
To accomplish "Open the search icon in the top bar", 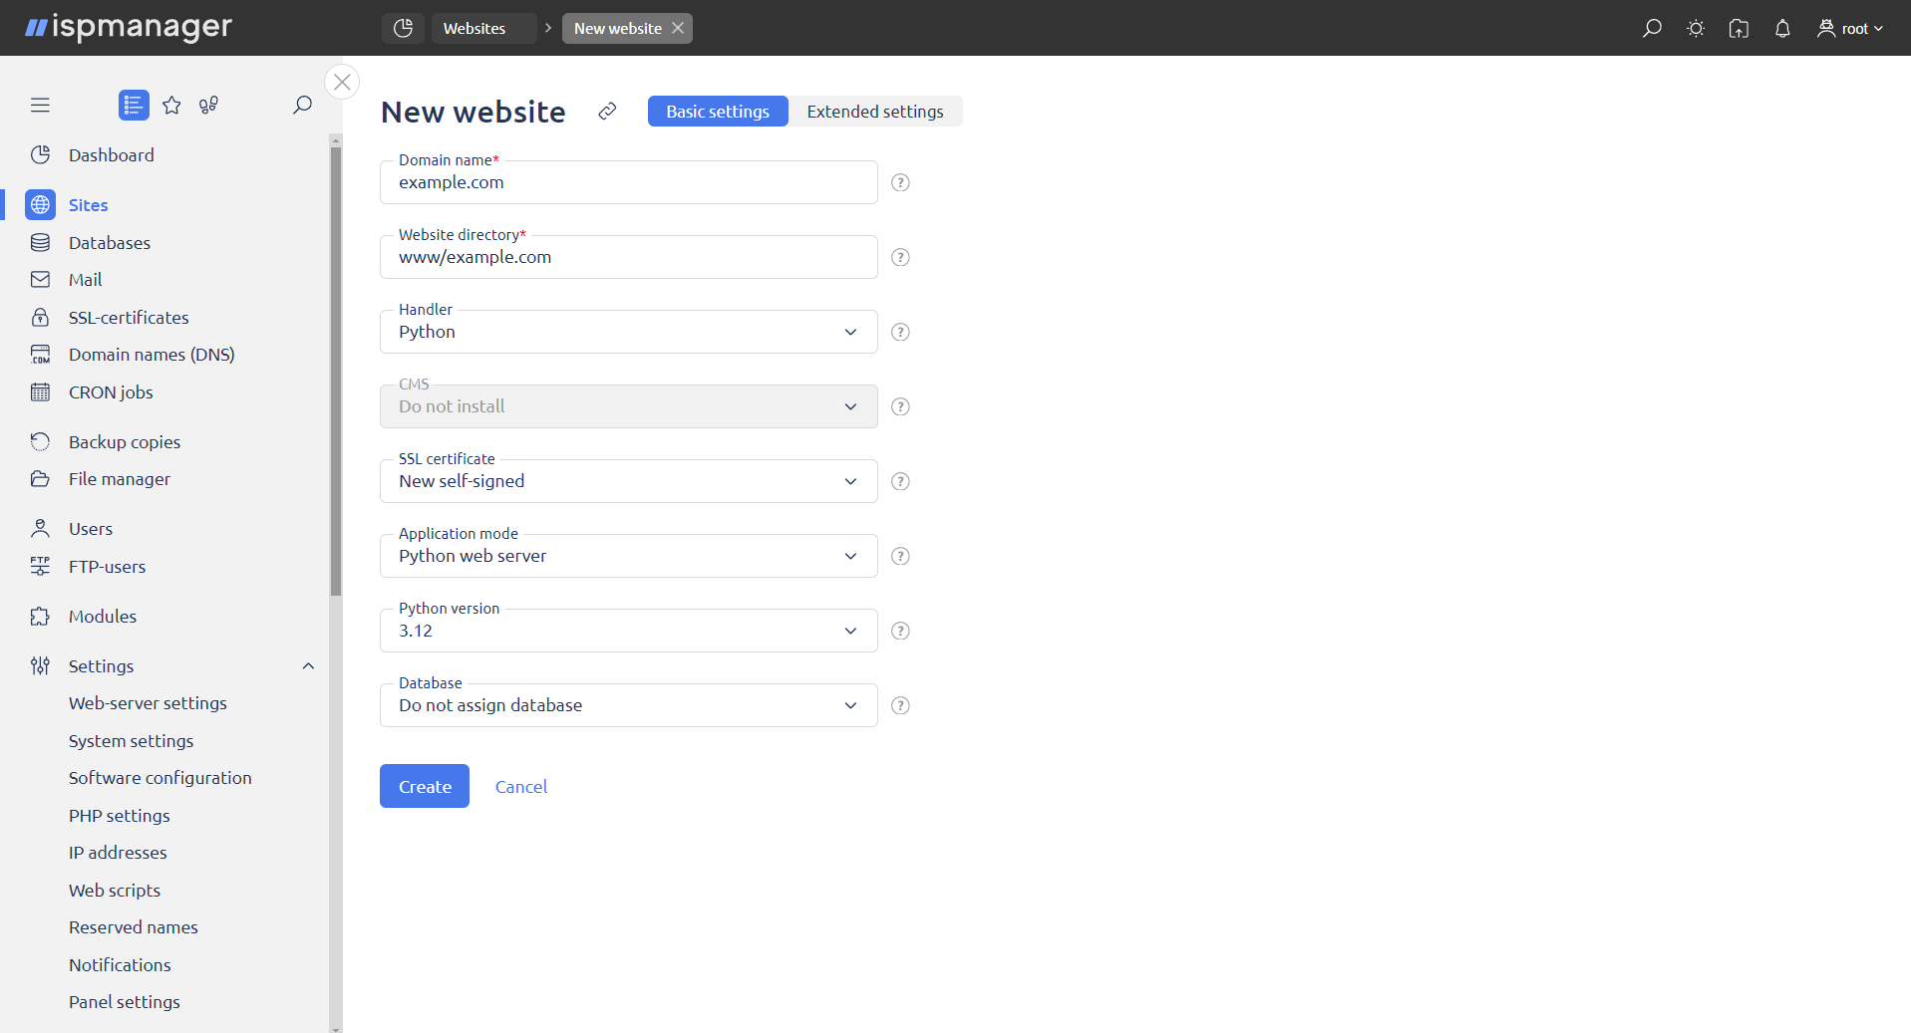I will click(x=1652, y=28).
